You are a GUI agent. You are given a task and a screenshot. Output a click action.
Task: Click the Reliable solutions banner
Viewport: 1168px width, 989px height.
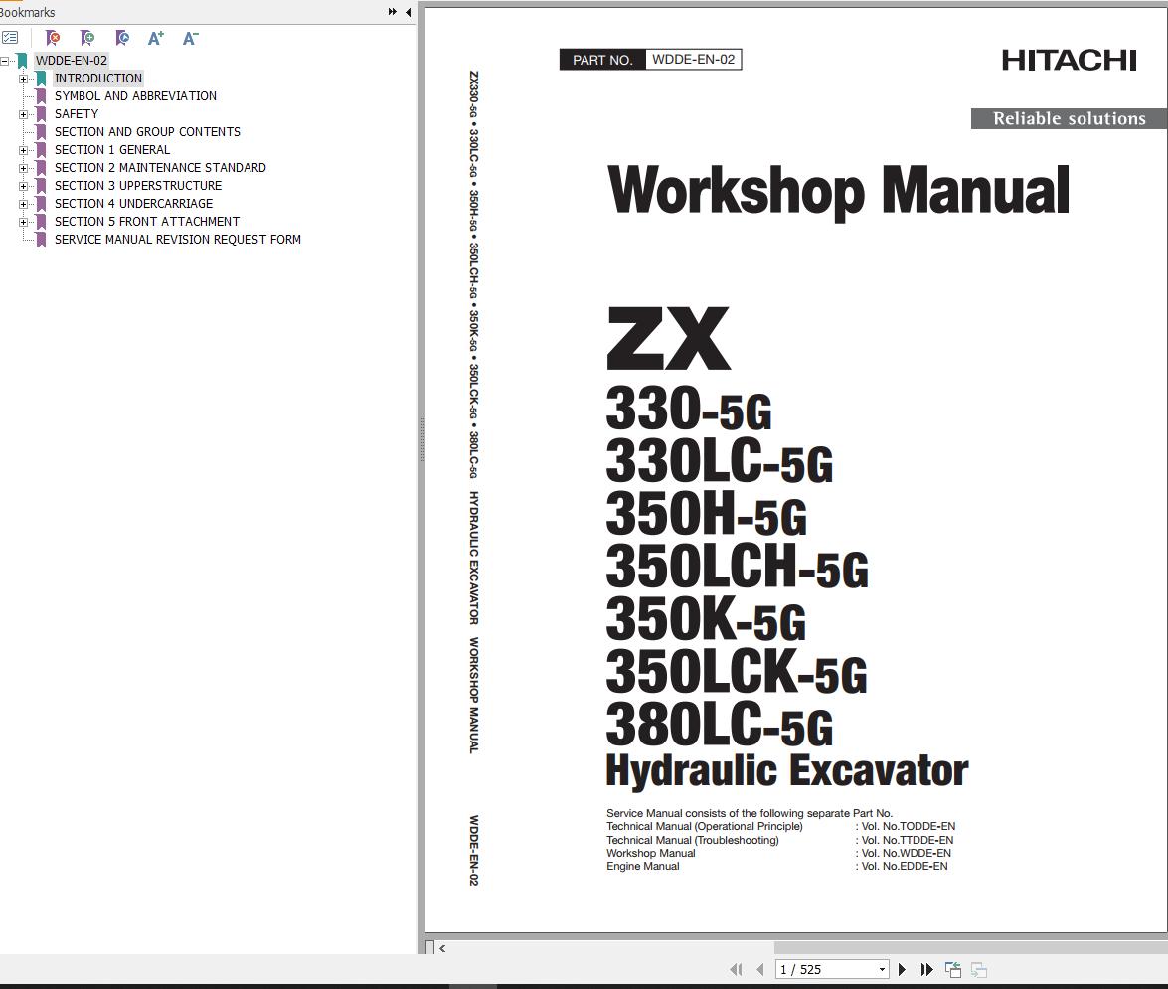pos(1069,118)
